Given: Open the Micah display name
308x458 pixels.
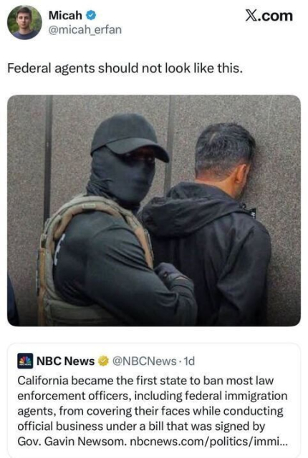Looking at the screenshot, I should click(65, 15).
